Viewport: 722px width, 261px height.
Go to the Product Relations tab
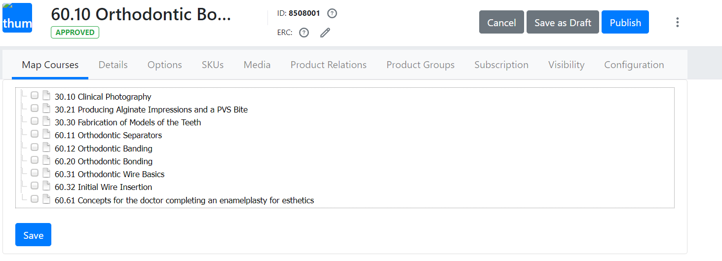tap(328, 65)
